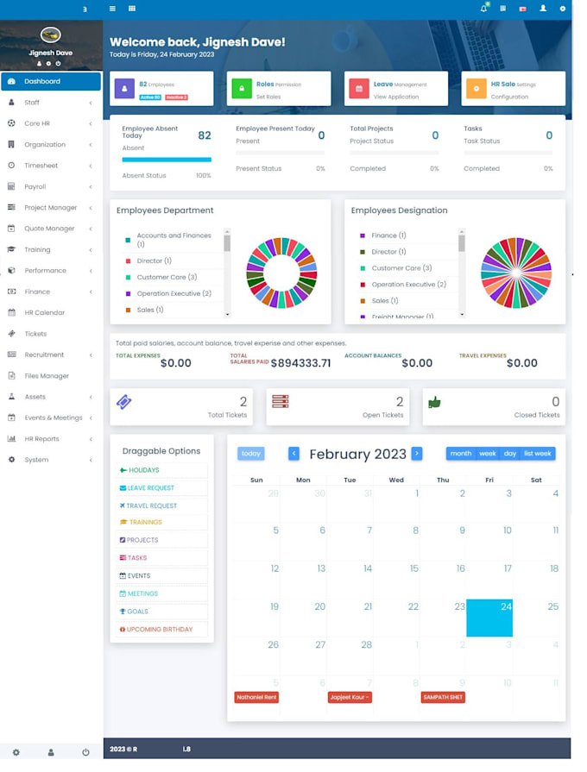Click the red Leave calendar icon
Viewport: 587px width, 772px height.
(359, 89)
